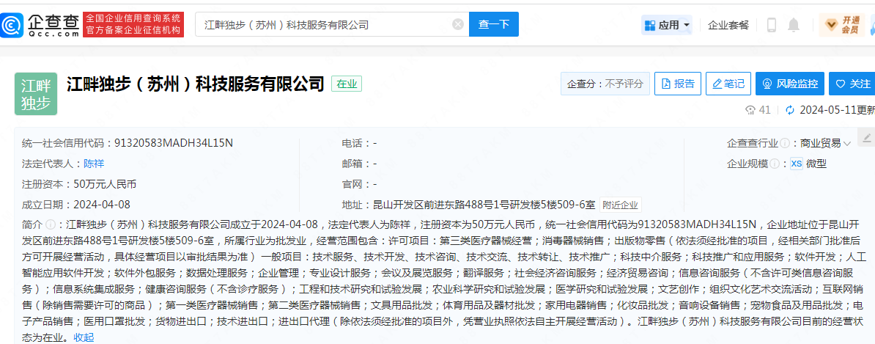Click the info icon beside 企业规模
Viewport: 875px width, 344px height.
tap(773, 164)
